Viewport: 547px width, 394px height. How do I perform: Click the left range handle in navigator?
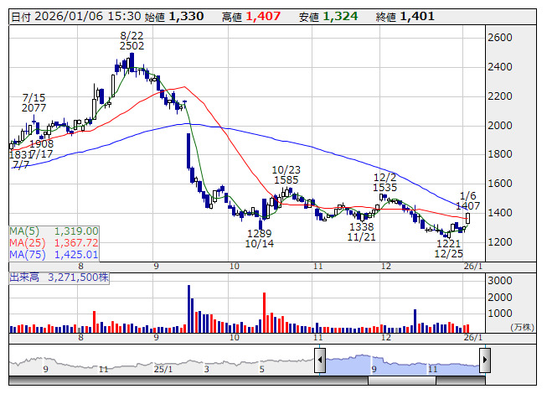pyautogui.click(x=320, y=361)
